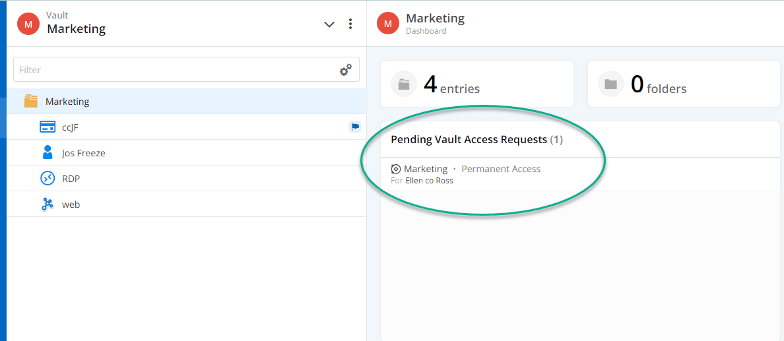Select the Marketing folder in tree
This screenshot has width=784, height=341.
67,102
